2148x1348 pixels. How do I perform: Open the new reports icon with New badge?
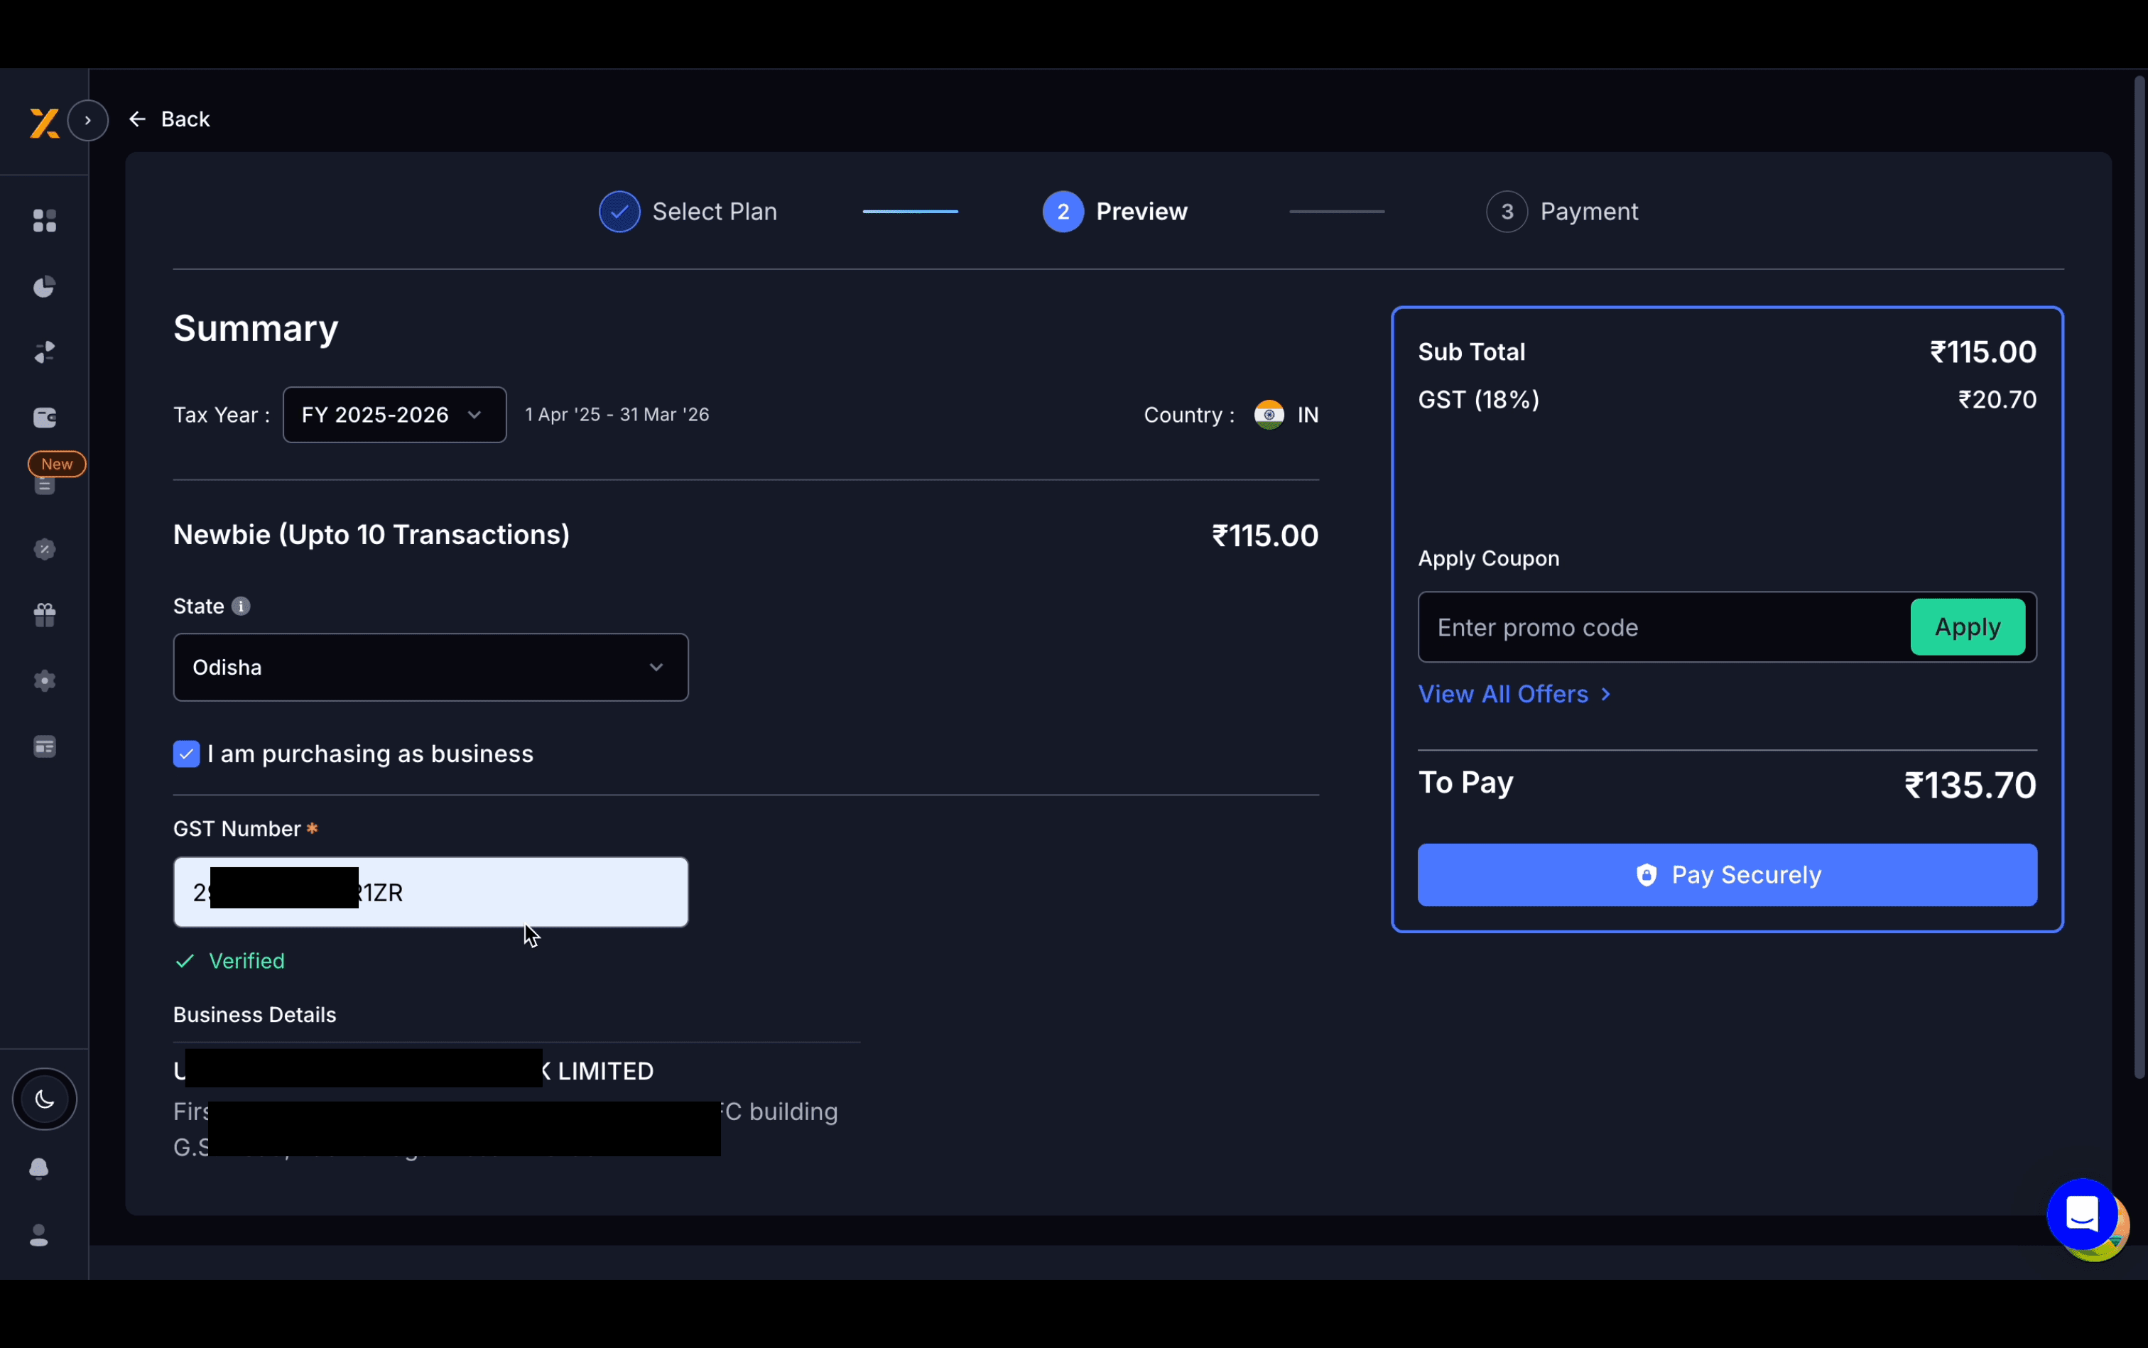pyautogui.click(x=45, y=484)
